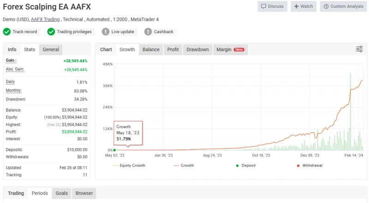Click the Cashback warning icon
The width and height of the screenshot is (369, 203).
coord(148,32)
